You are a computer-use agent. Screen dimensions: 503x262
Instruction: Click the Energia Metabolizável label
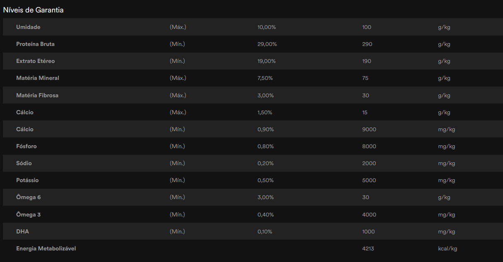pyautogui.click(x=46, y=248)
